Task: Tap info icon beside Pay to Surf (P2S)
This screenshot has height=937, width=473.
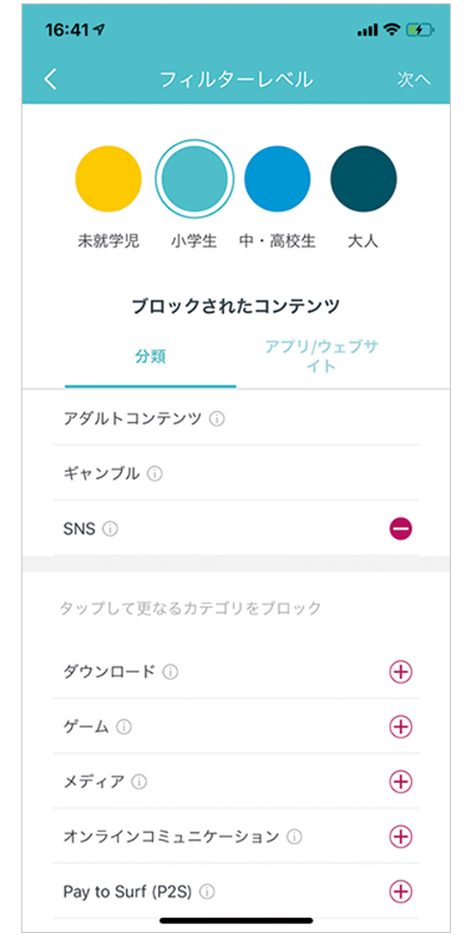Action: click(x=207, y=892)
